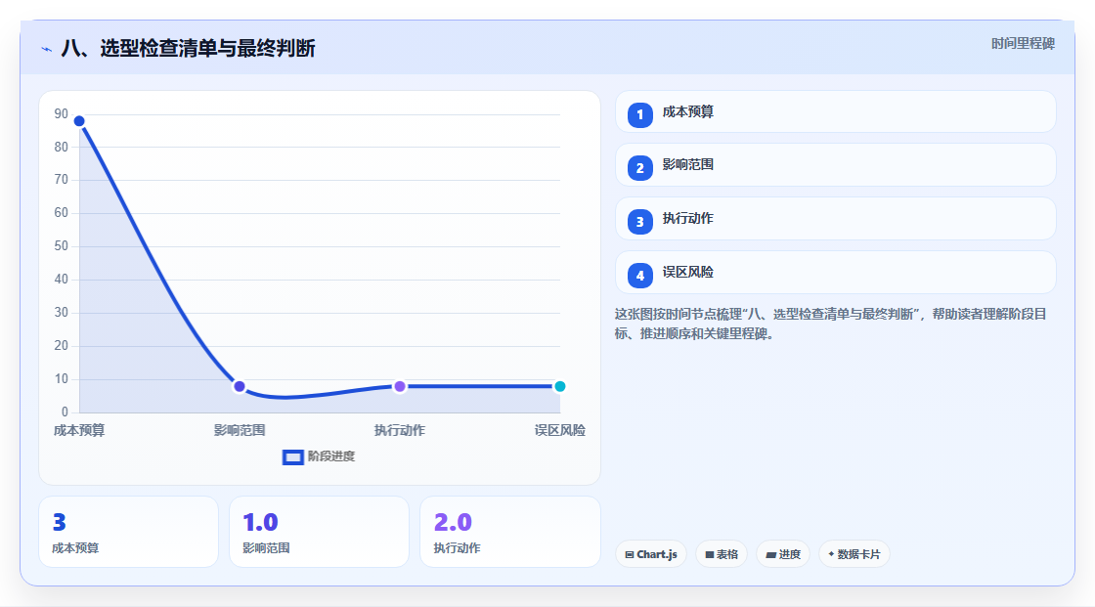Viewport: 1095px width, 607px height.
Task: Click the 成本预算 x-axis label
Action: click(79, 430)
